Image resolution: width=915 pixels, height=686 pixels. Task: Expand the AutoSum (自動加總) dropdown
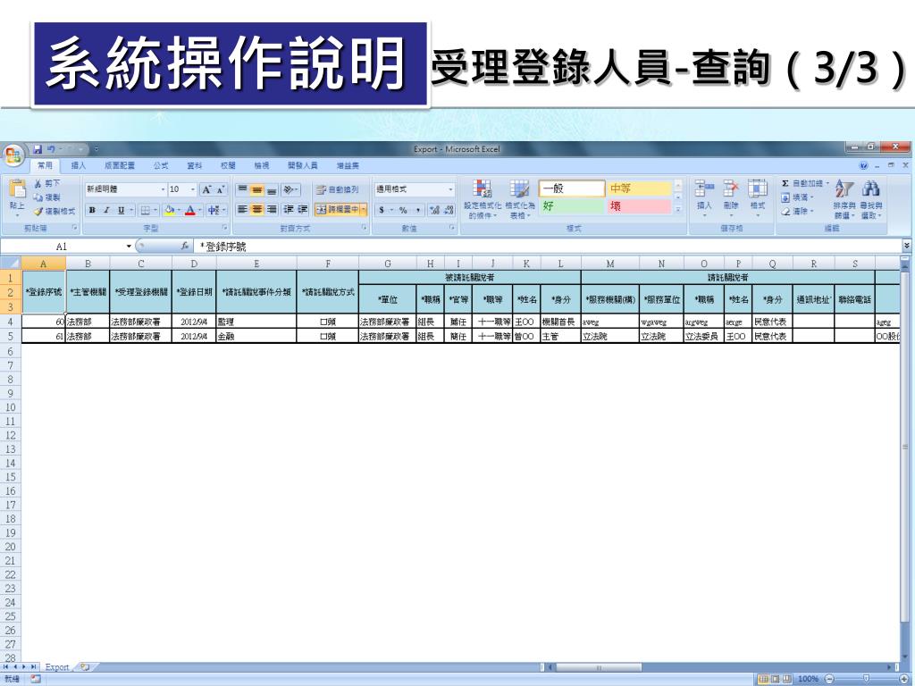(x=827, y=183)
